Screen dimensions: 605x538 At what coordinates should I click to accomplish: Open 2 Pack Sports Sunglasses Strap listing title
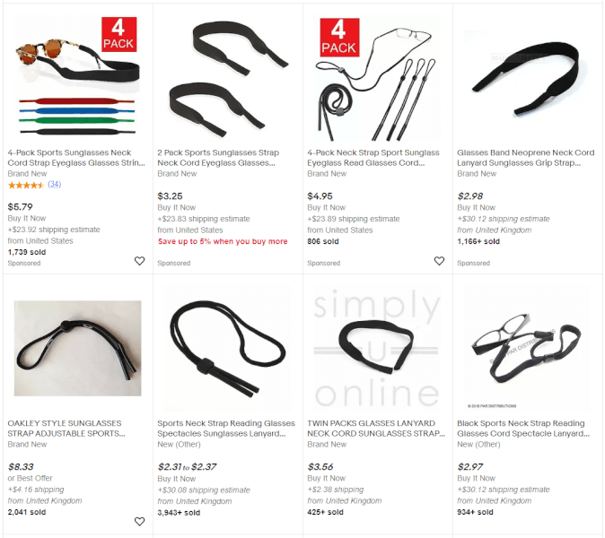click(x=218, y=158)
